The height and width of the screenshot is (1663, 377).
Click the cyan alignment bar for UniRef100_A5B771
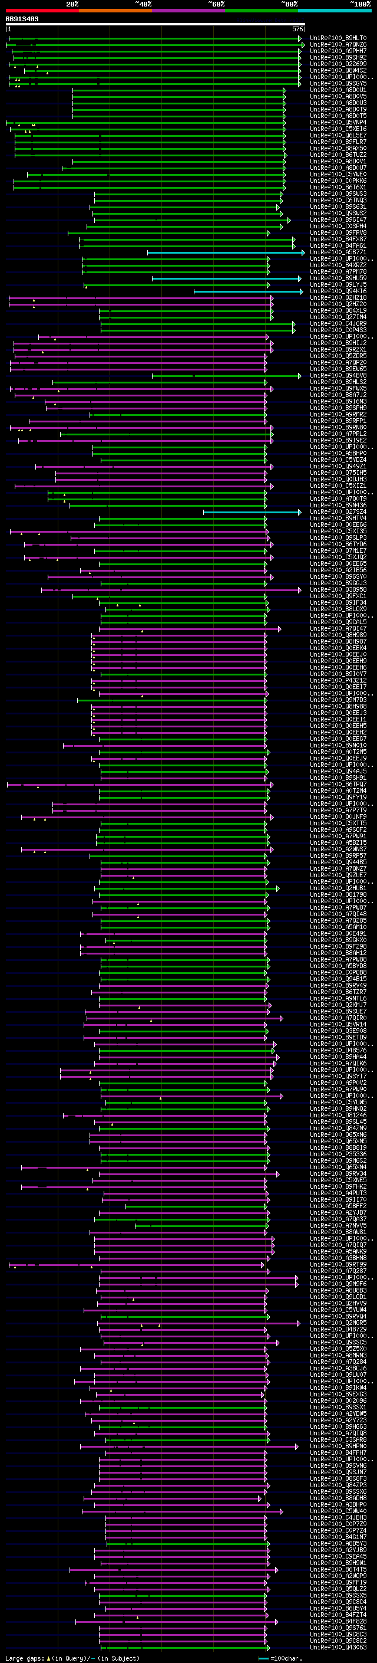226,252
